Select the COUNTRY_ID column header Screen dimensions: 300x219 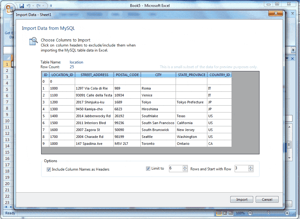(x=219, y=74)
